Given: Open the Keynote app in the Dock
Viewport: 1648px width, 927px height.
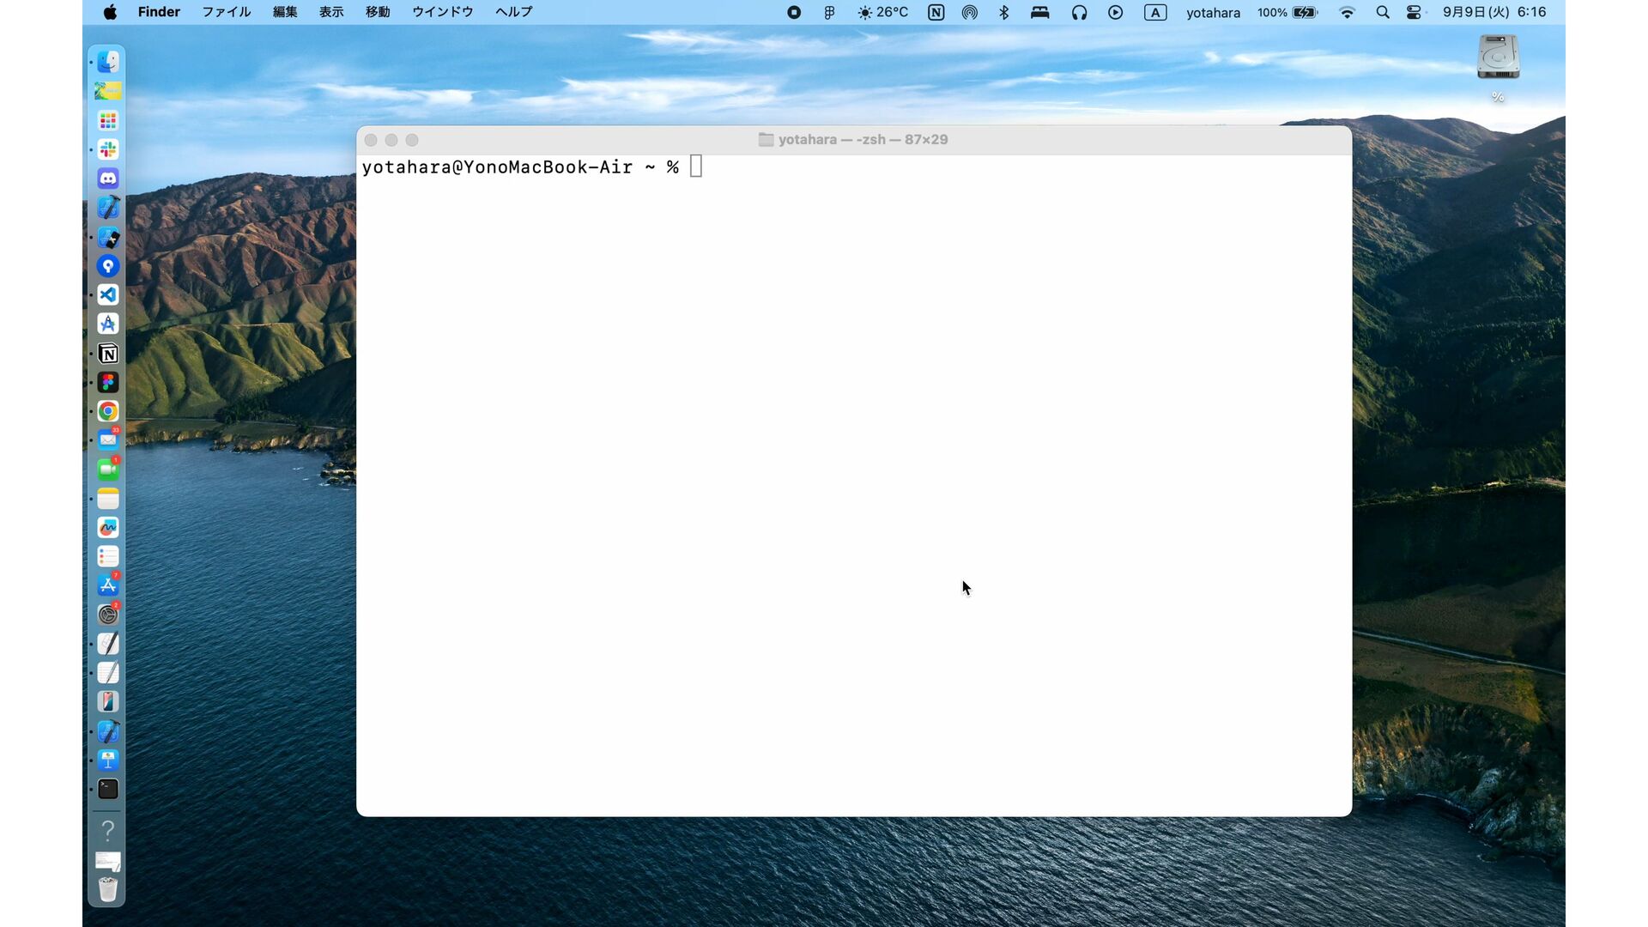Looking at the screenshot, I should pos(108,760).
